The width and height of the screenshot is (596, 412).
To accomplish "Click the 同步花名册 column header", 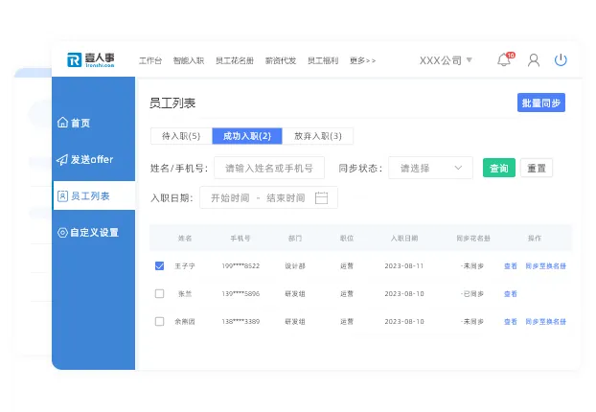I will pos(473,239).
